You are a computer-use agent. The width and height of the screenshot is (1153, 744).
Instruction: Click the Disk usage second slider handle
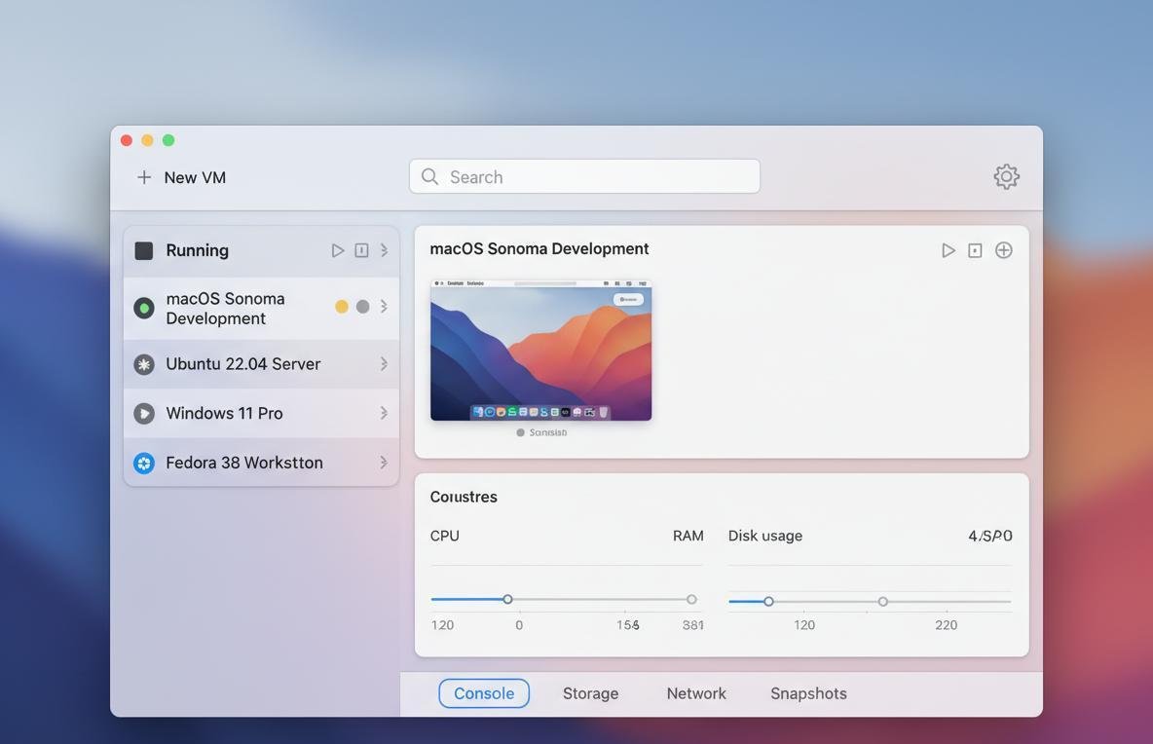tap(882, 602)
